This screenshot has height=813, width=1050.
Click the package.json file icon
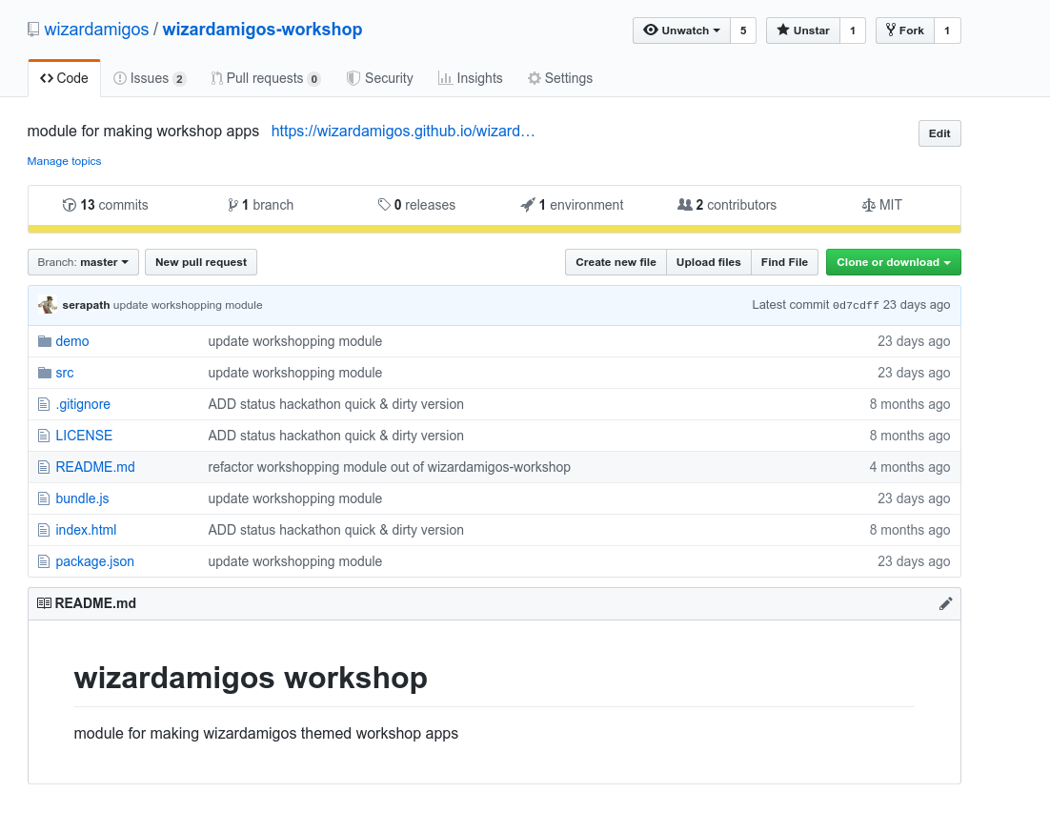(44, 562)
